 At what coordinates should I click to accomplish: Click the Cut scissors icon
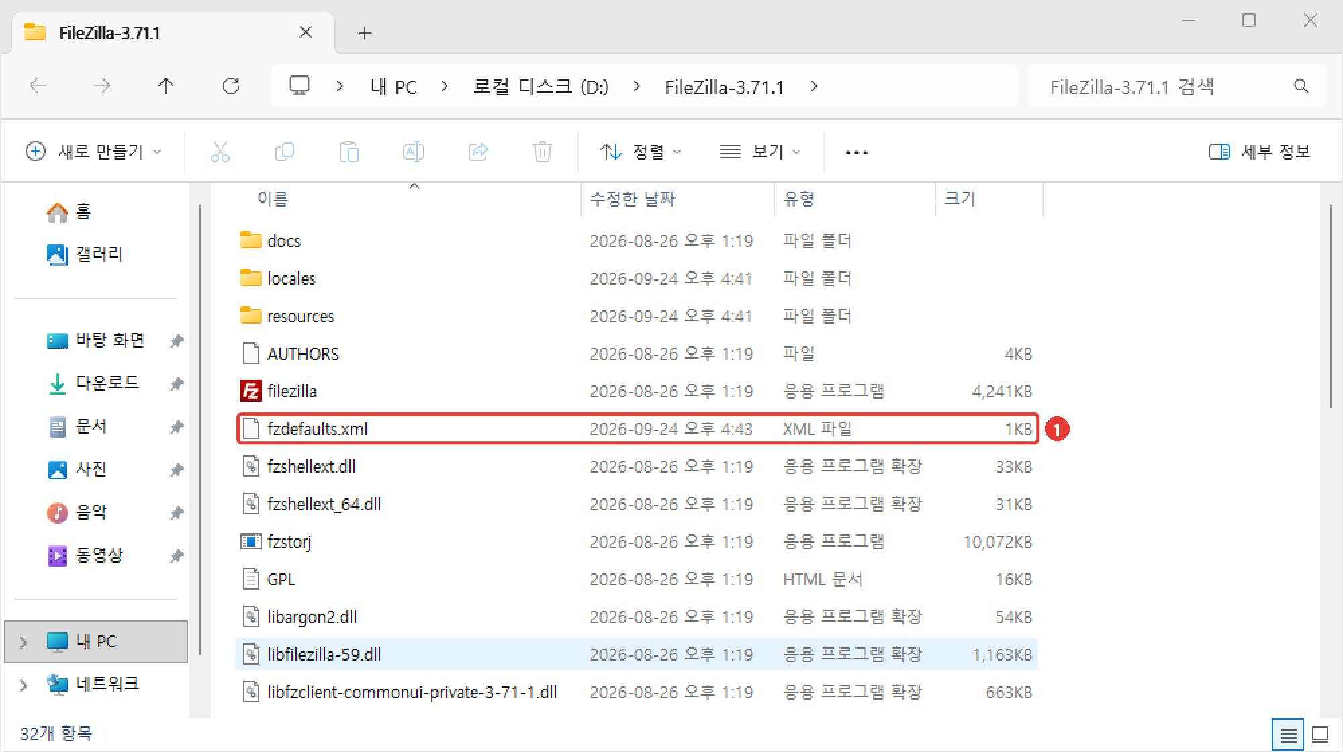coord(220,152)
